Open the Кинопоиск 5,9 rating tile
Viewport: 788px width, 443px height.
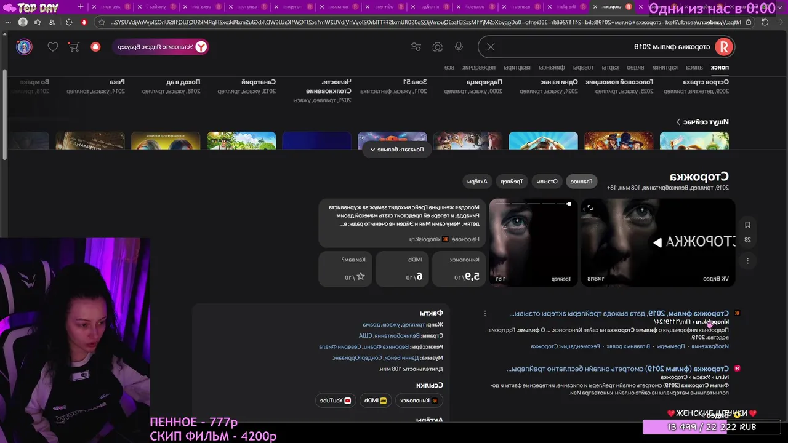tap(459, 269)
